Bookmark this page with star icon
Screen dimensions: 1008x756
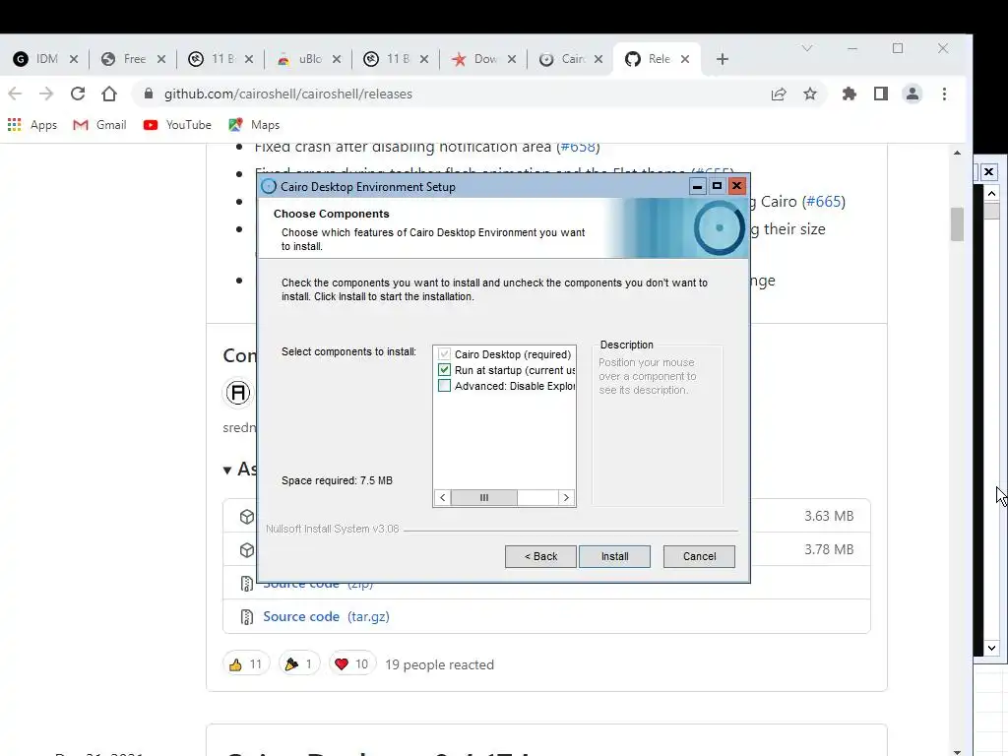pos(810,94)
